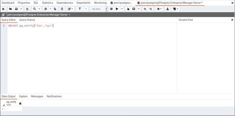Screen dimensions: 235x116
Task: Switch to the Dashboard tab
Action: 8,3
